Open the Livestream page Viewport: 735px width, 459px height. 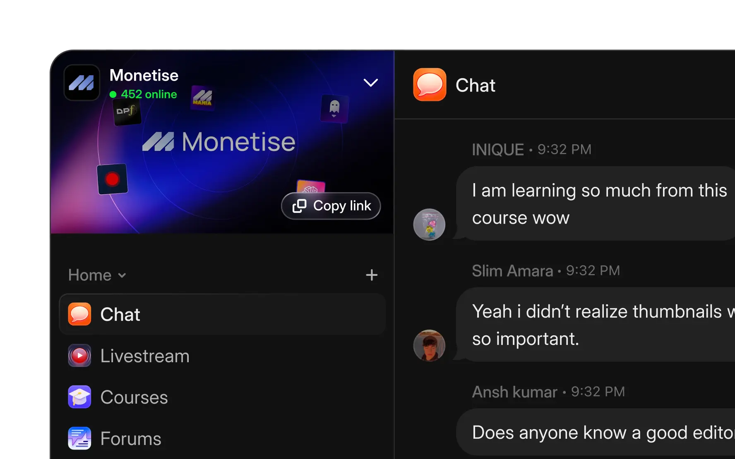145,356
